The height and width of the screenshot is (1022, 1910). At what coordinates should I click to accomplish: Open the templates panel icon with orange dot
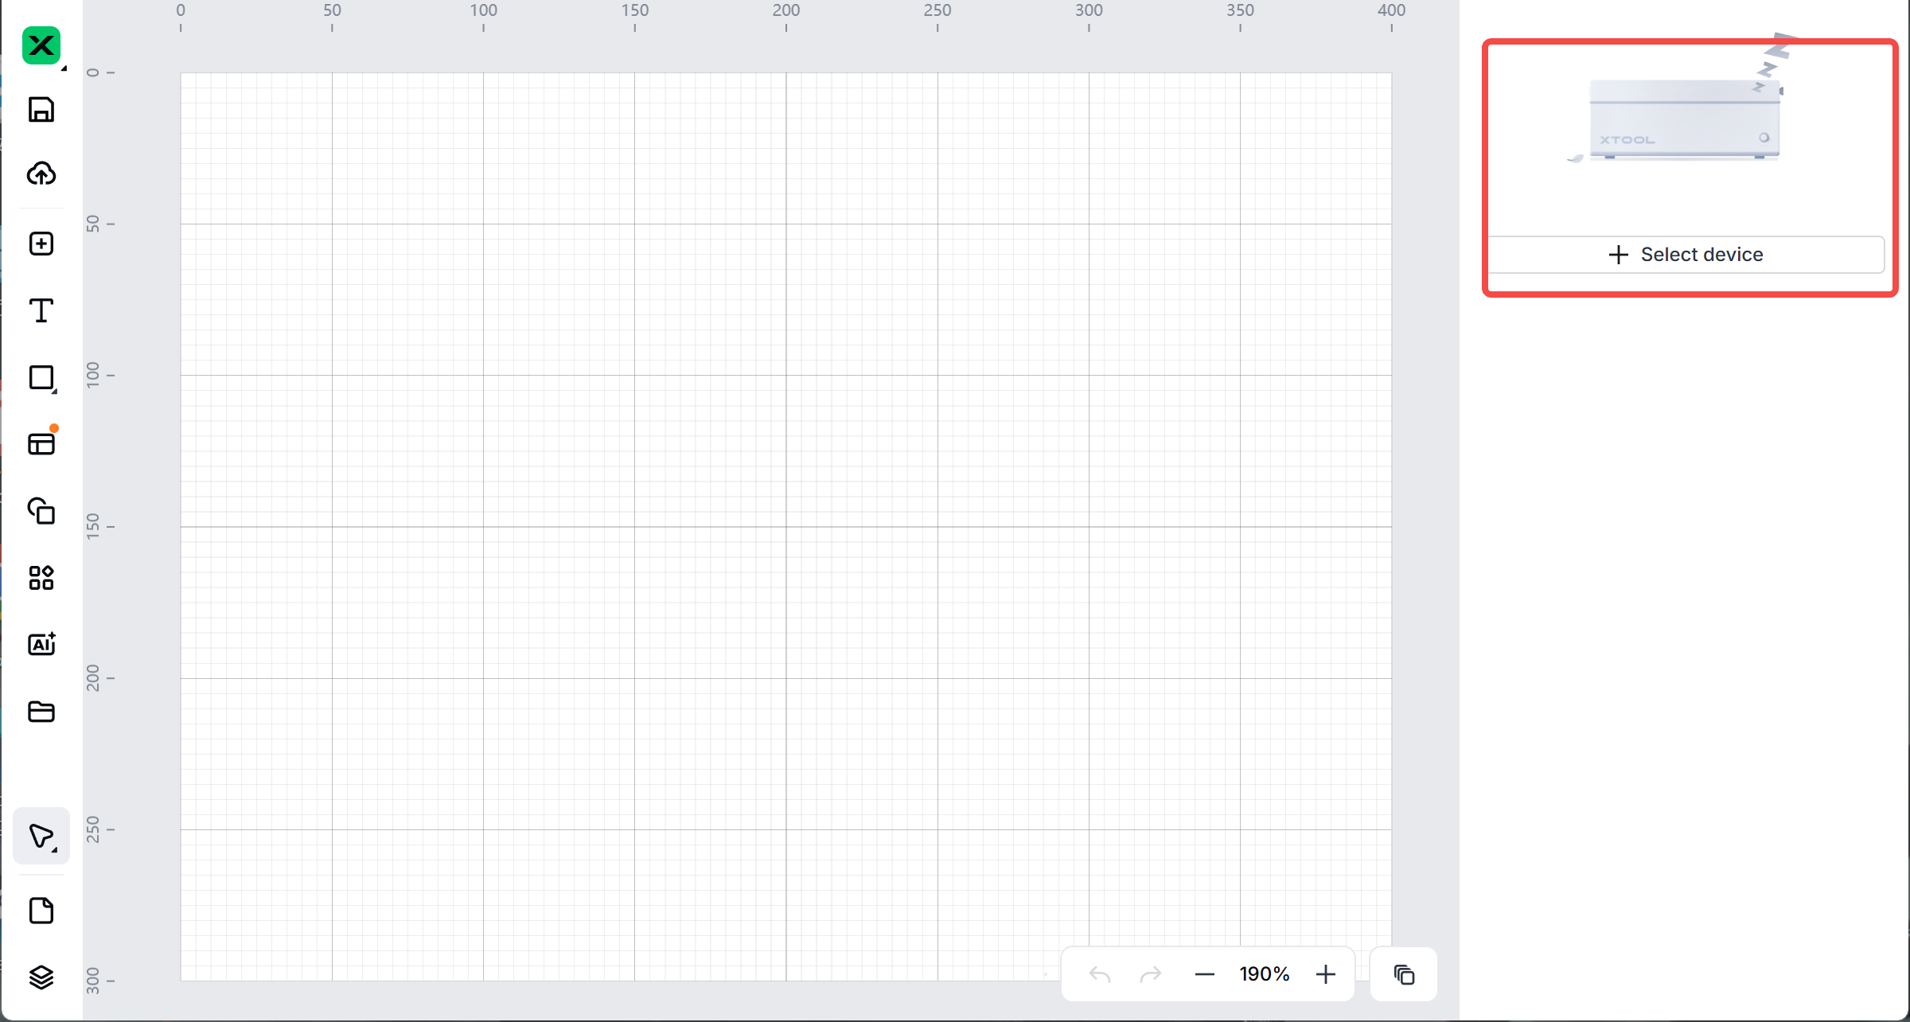coord(41,443)
